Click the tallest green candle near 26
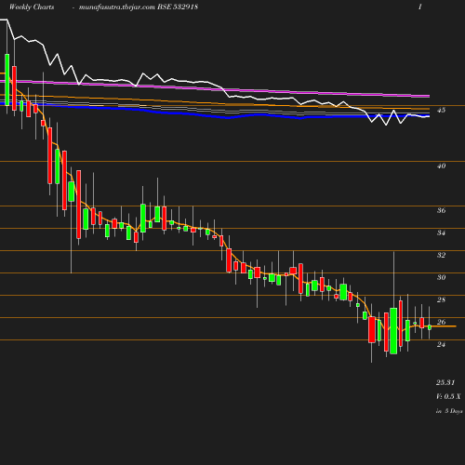The image size is (465, 465). click(393, 331)
